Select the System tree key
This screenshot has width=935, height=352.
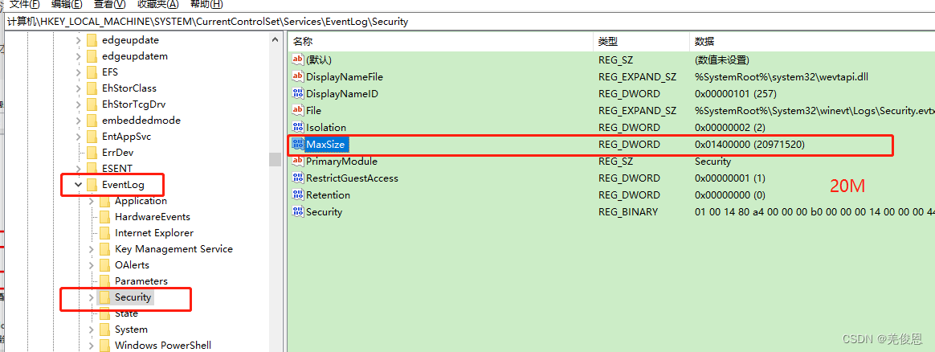[x=131, y=329]
